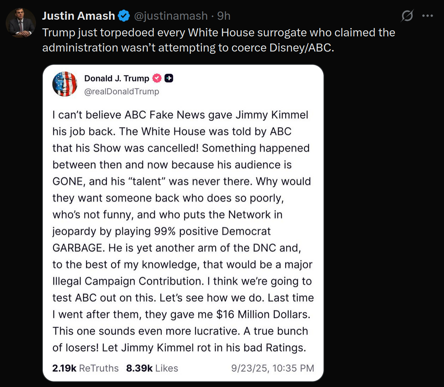The height and width of the screenshot is (387, 444).
Task: Click the Donald J. Trump name in embedded post
Action: tap(117, 78)
